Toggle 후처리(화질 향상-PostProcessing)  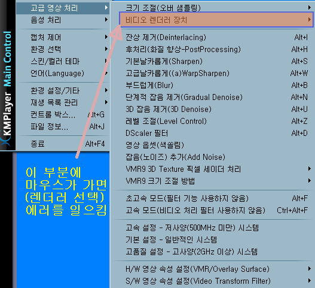pos(213,49)
